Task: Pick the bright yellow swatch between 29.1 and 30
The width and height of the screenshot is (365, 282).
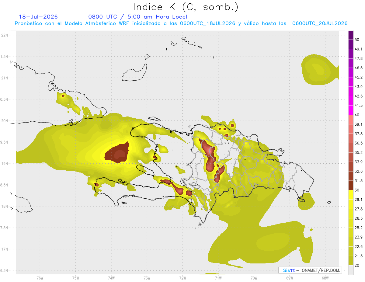Action: [351, 195]
